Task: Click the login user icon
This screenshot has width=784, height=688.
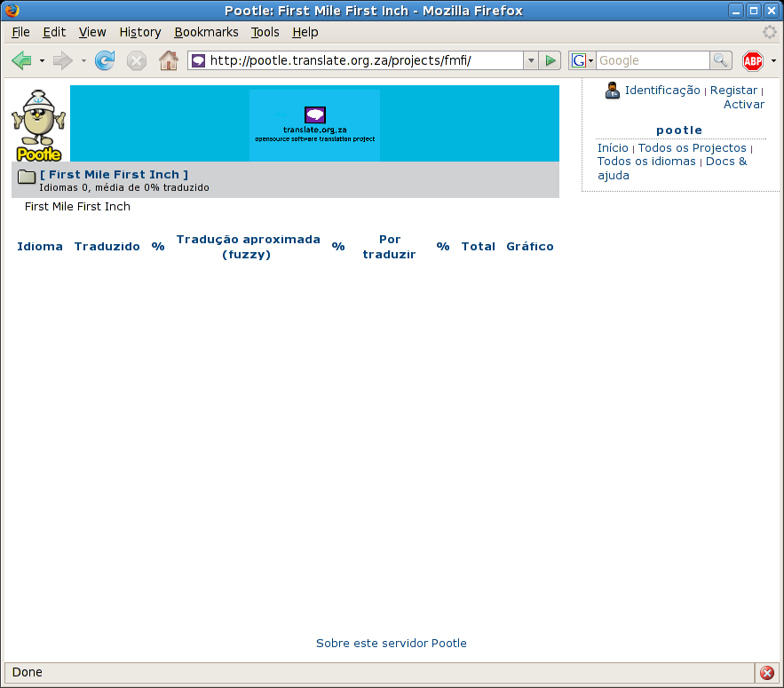Action: click(612, 91)
